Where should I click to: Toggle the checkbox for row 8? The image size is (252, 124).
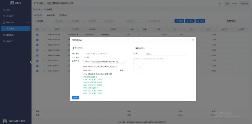37,71
